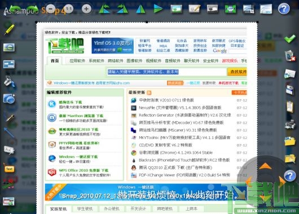The image size is (299, 214).
Task: Click the landscape picture icon in top toolbar
Action: [177, 9]
